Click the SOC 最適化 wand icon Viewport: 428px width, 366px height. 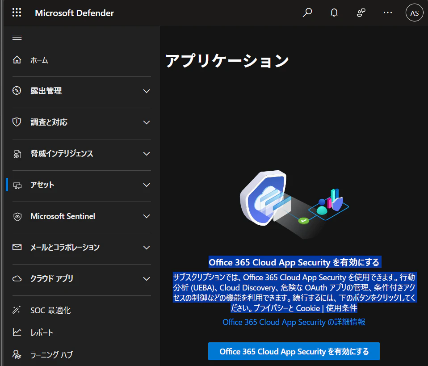coord(17,310)
